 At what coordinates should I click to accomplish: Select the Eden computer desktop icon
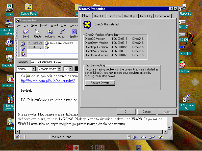click(10, 10)
